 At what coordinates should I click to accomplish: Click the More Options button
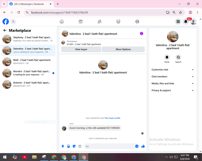123,50
